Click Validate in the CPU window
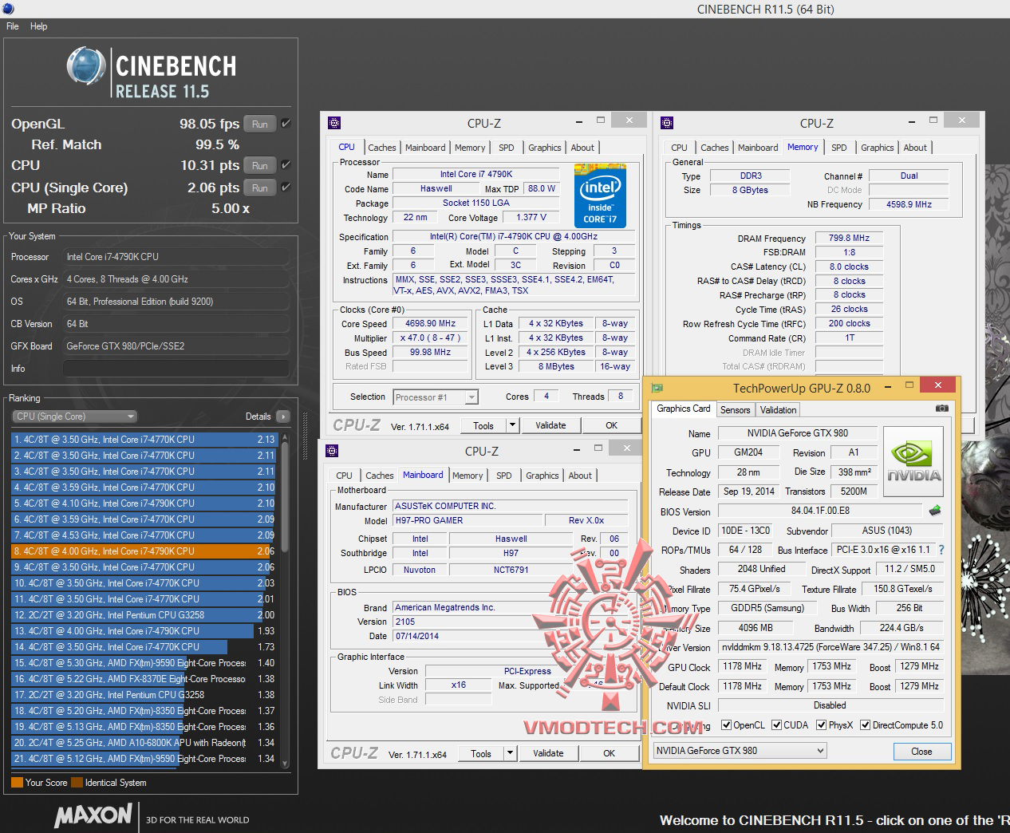 click(x=550, y=425)
